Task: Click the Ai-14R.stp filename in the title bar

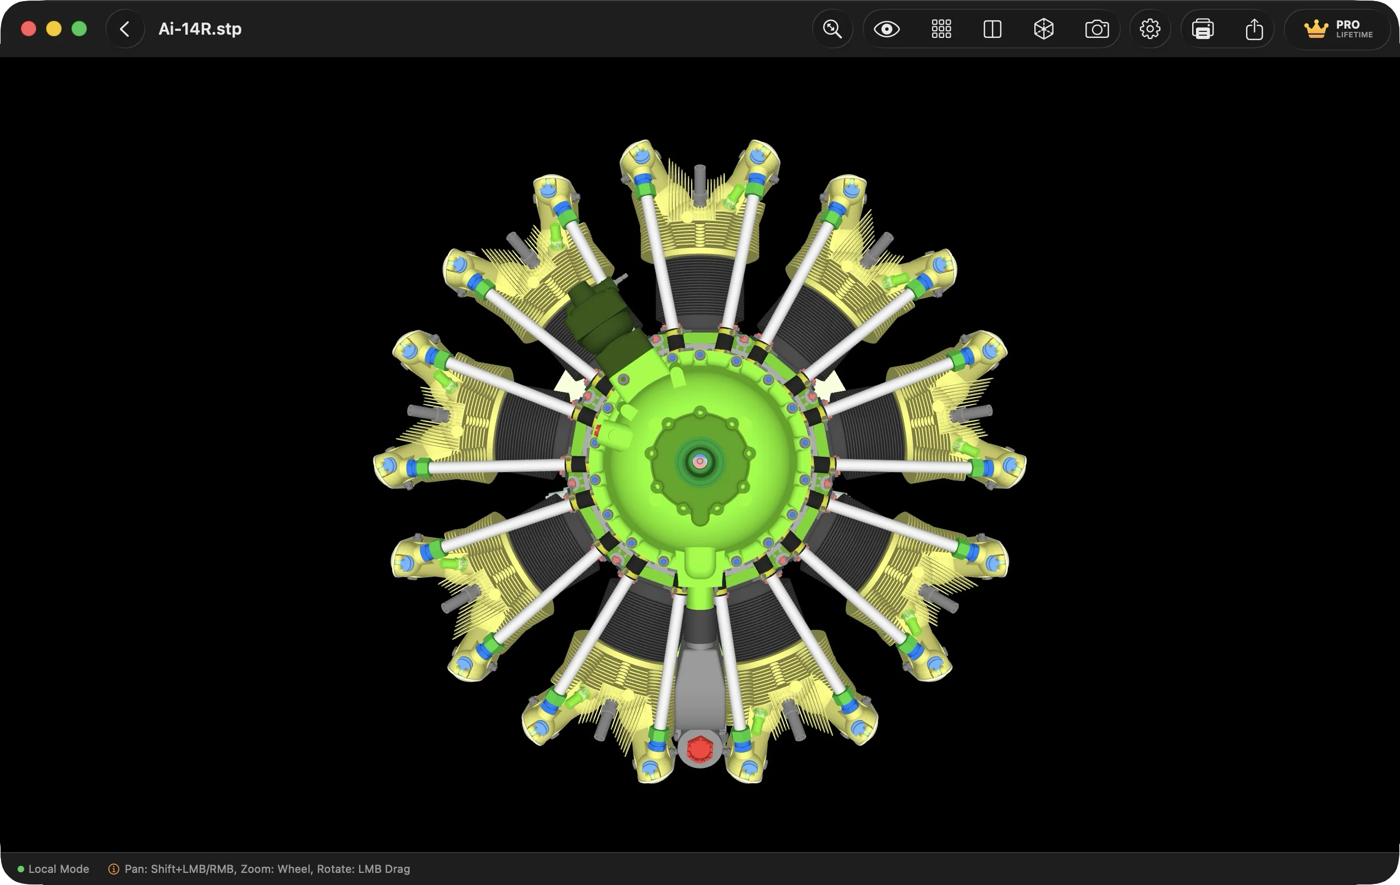Action: click(x=200, y=29)
